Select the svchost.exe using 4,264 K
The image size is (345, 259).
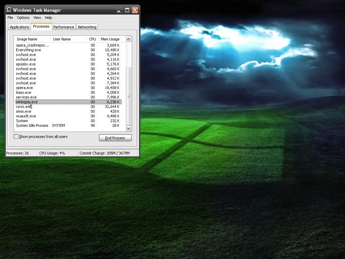pyautogui.click(x=68, y=74)
